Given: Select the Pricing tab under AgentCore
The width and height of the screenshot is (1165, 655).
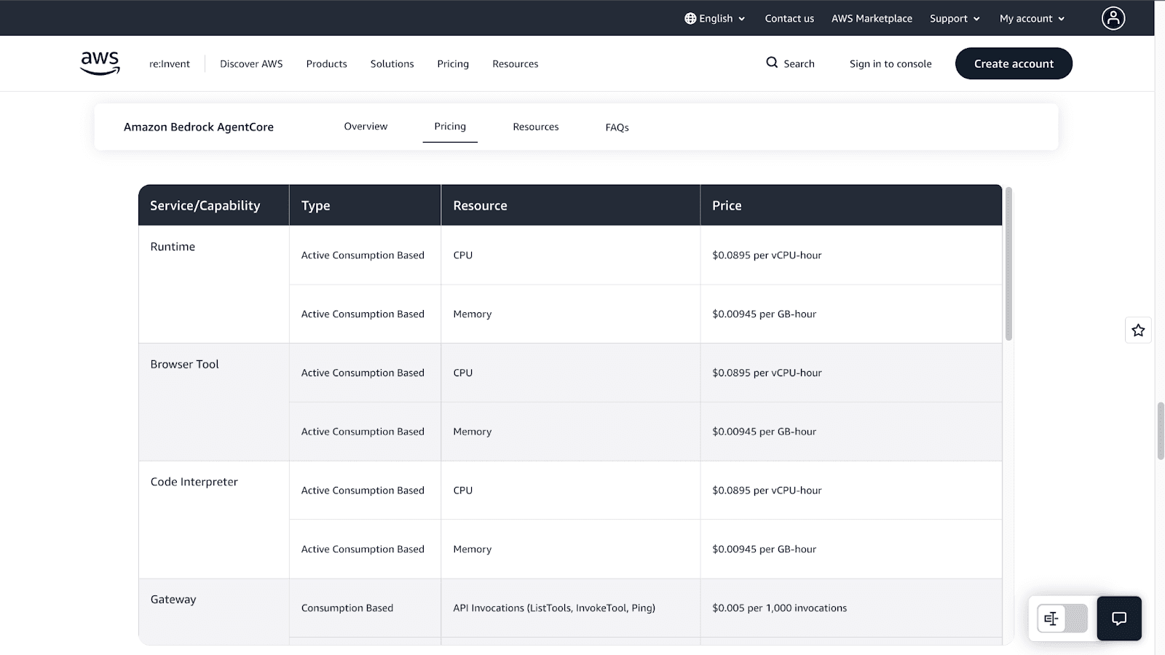Looking at the screenshot, I should (x=450, y=127).
